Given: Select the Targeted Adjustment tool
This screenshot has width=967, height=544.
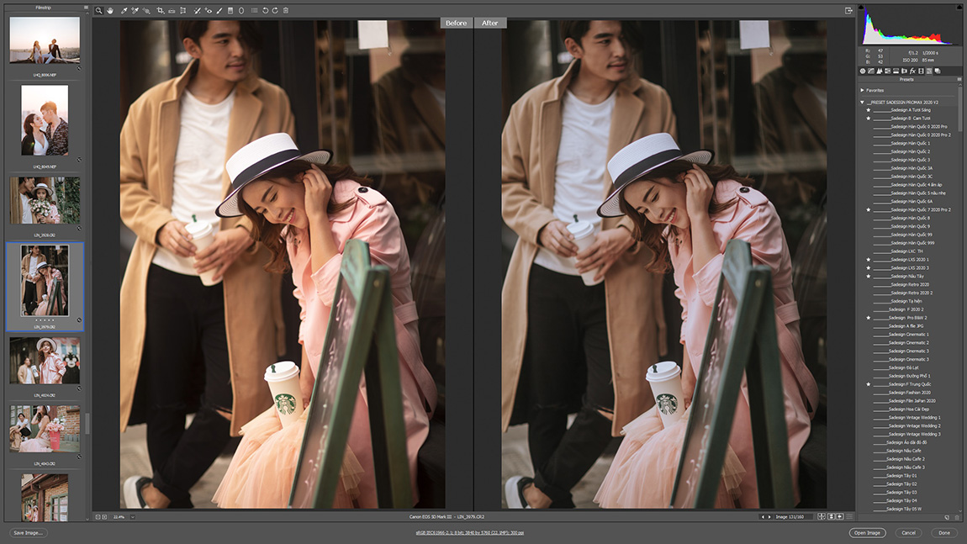Looking at the screenshot, I should pos(146,10).
